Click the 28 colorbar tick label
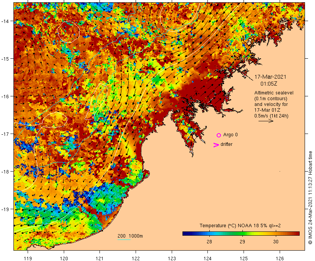Screen dimensions: 315x261 tap(209, 241)
